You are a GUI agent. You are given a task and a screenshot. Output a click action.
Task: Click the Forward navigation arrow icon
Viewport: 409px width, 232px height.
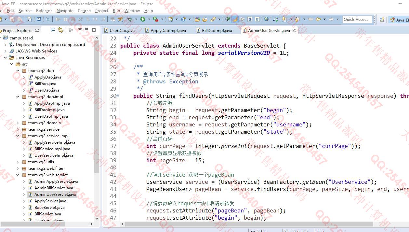(x=331, y=19)
